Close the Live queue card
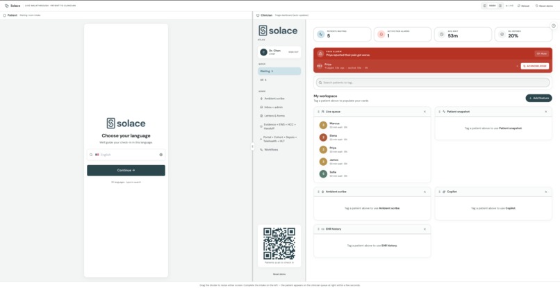Image resolution: width=560 pixels, height=288 pixels. tap(425, 112)
